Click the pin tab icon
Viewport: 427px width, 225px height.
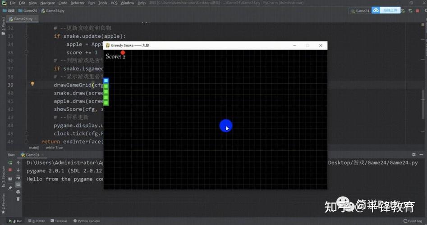tap(10, 188)
